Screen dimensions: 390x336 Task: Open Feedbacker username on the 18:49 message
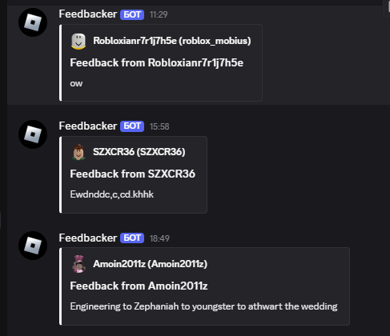pyautogui.click(x=88, y=238)
